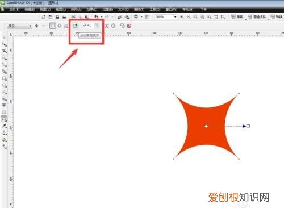The image size is (284, 208).
Task: Select the Shape tool in toolbox
Action: click(4, 44)
